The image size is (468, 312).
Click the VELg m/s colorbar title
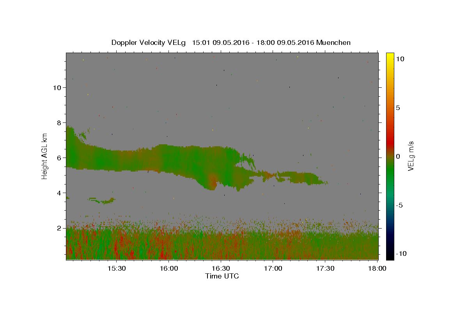pos(411,156)
